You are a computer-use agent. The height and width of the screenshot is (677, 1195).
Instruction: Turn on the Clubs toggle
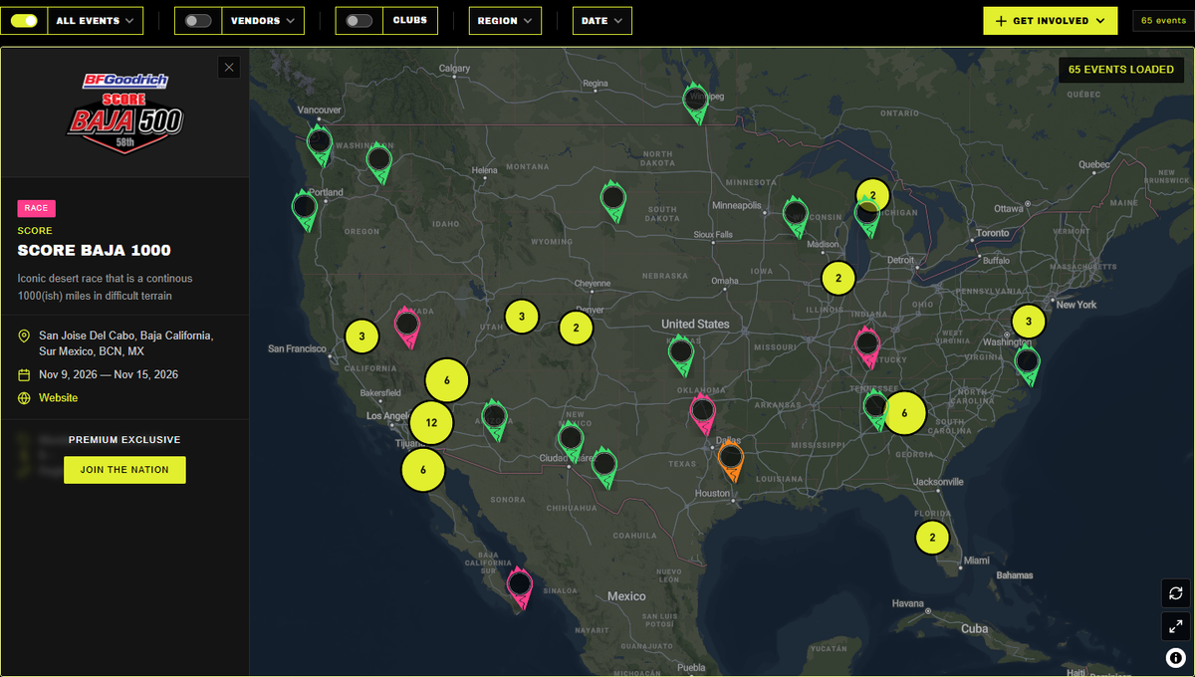(x=359, y=21)
